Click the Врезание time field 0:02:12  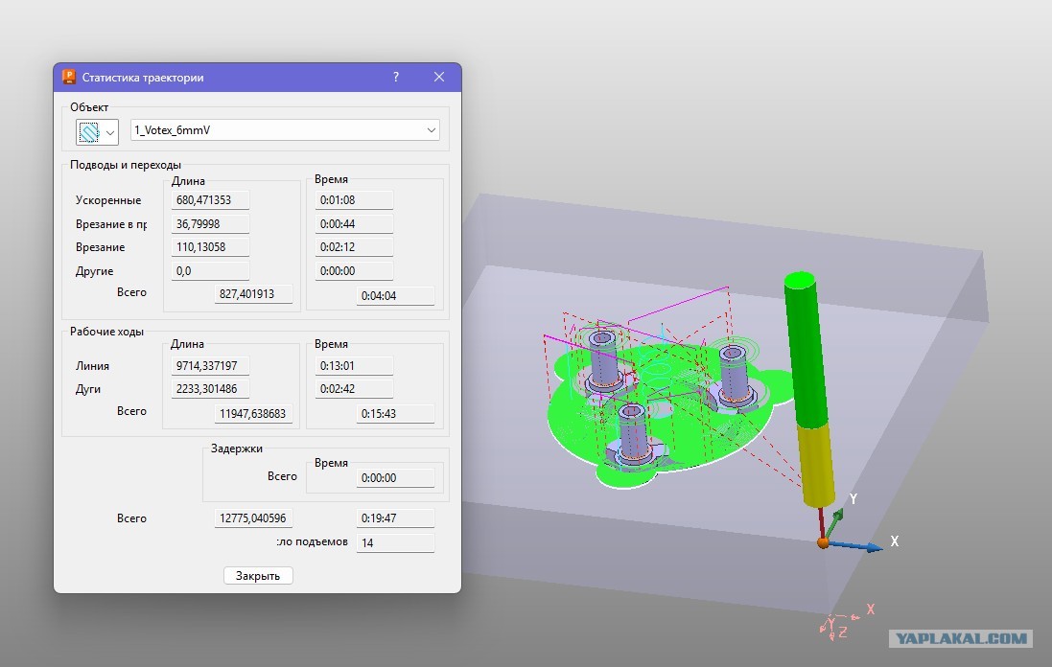(x=354, y=246)
